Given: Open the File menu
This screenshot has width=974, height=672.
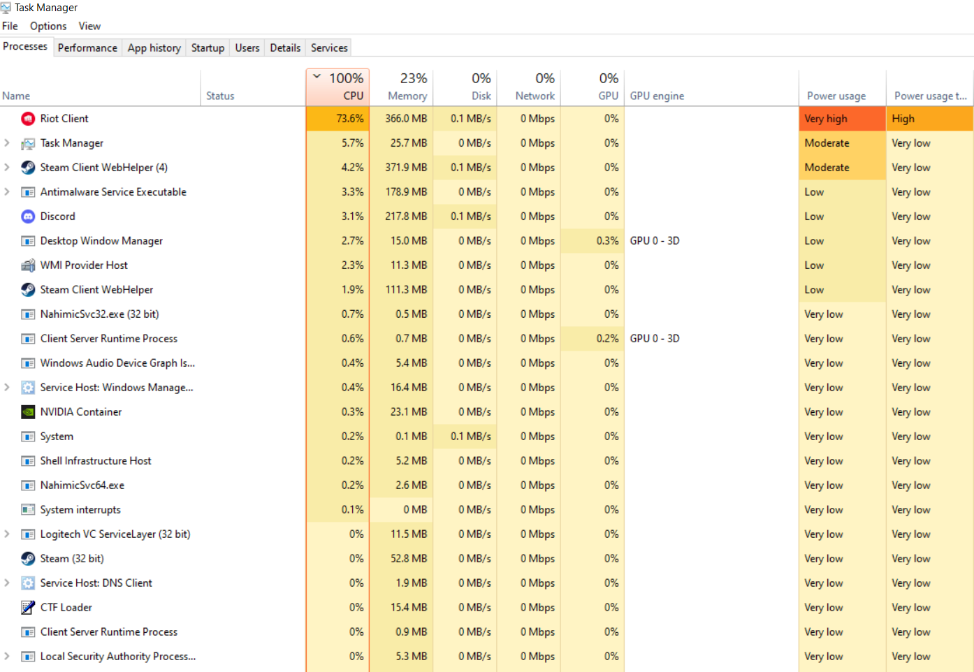Looking at the screenshot, I should tap(10, 26).
